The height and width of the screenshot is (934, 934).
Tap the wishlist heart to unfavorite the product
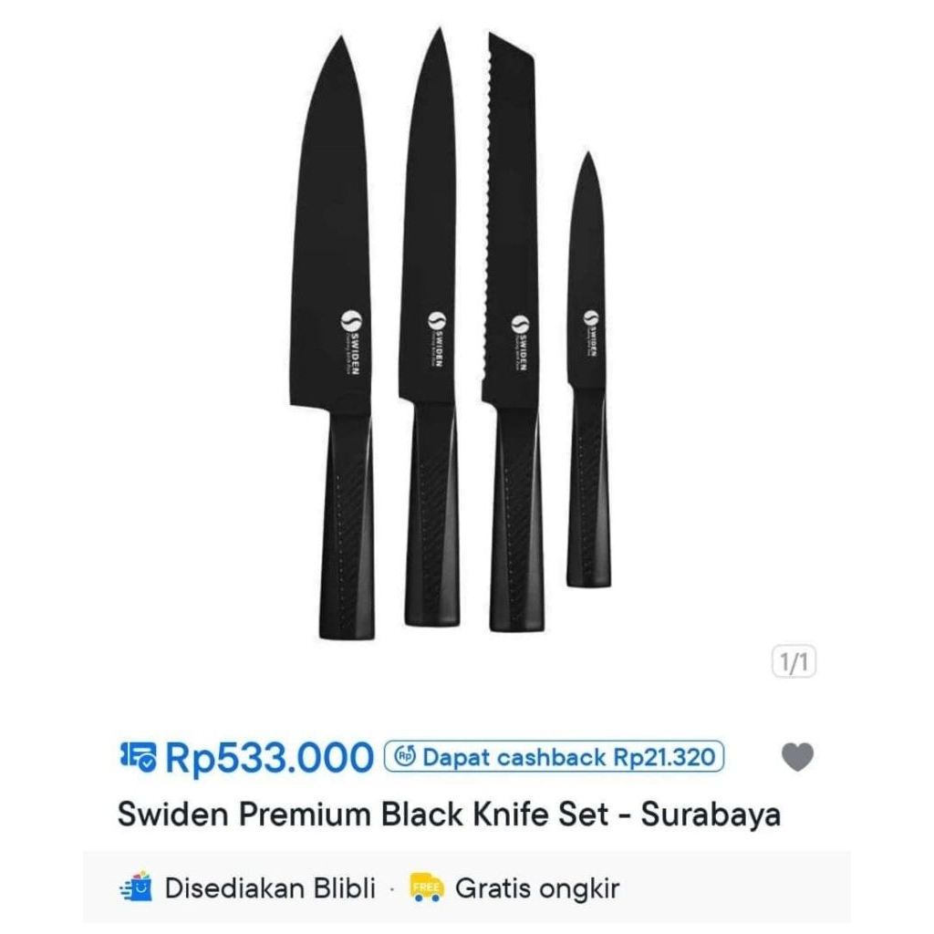point(798,754)
